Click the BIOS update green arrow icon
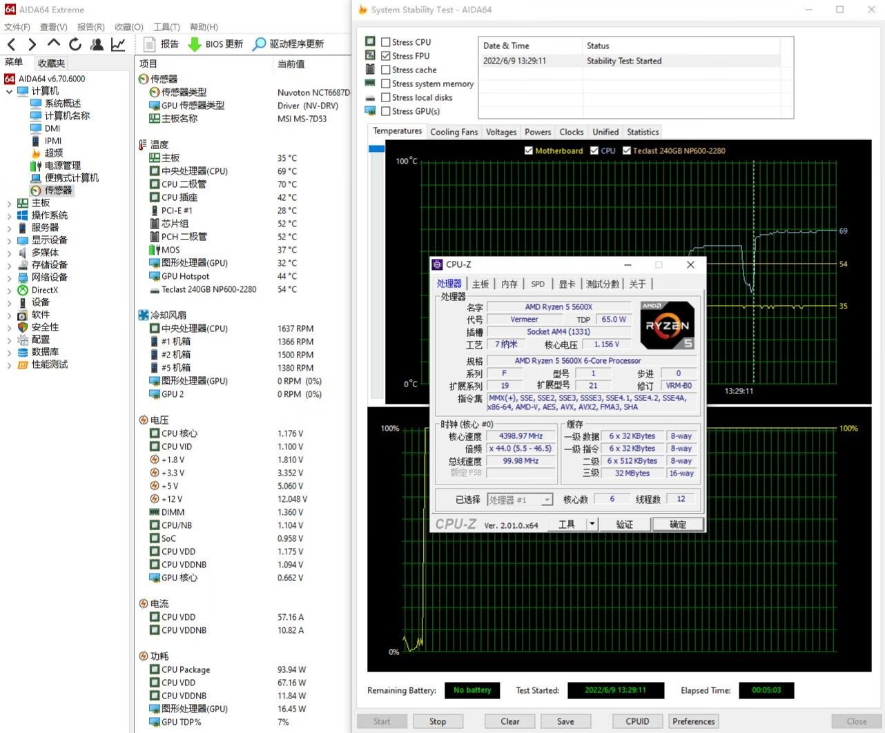 click(195, 44)
